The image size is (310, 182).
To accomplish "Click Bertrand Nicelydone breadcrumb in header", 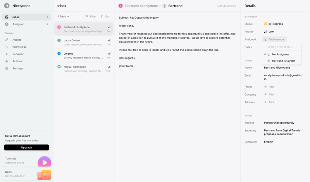I will 141,6.
